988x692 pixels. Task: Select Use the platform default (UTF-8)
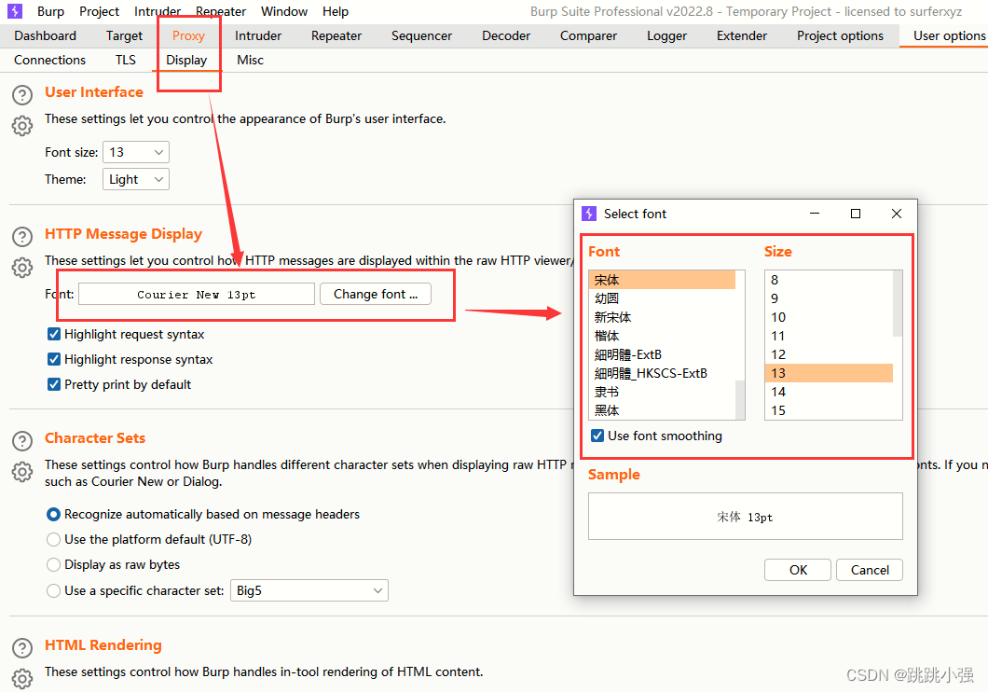tap(53, 539)
